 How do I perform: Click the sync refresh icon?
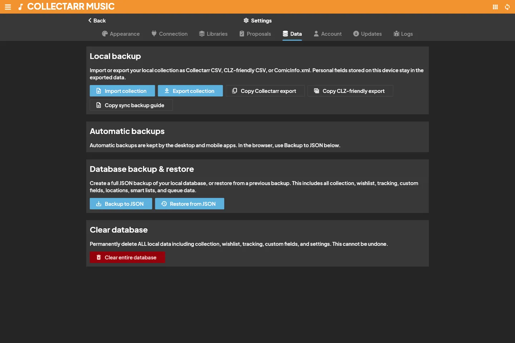coord(507,7)
